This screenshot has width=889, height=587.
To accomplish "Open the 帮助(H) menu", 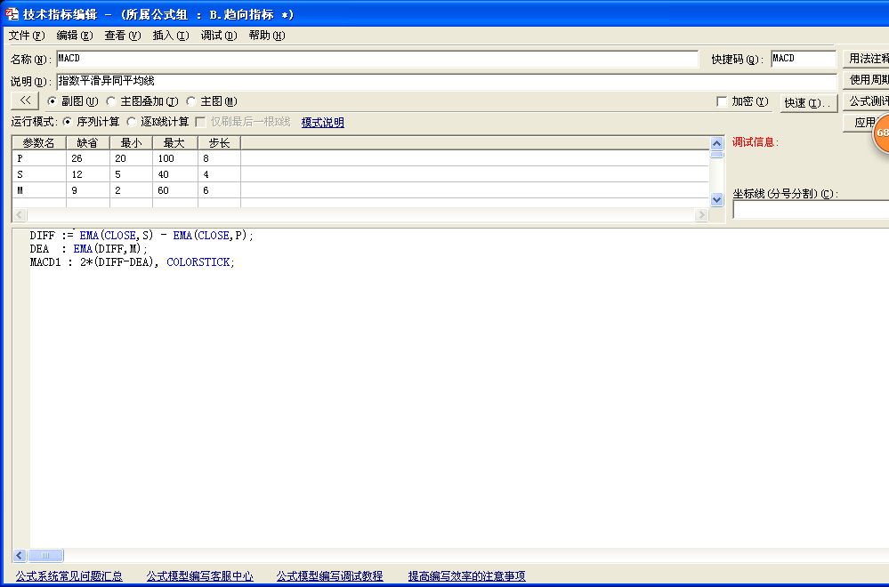I will (x=267, y=36).
